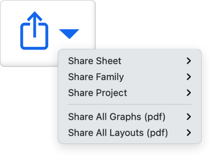
Task: Click chevron beside Share All Layouts
Action: click(189, 133)
